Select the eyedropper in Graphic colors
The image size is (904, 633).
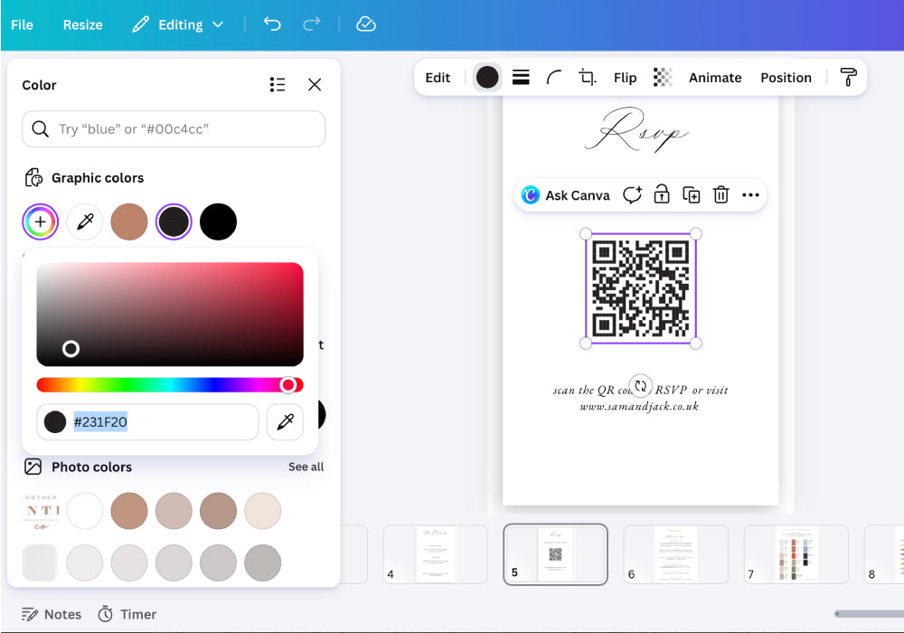pyautogui.click(x=85, y=222)
